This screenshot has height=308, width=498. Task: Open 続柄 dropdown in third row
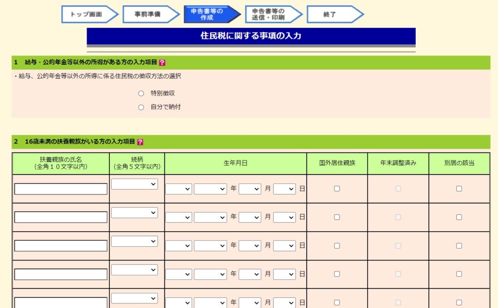coord(135,241)
